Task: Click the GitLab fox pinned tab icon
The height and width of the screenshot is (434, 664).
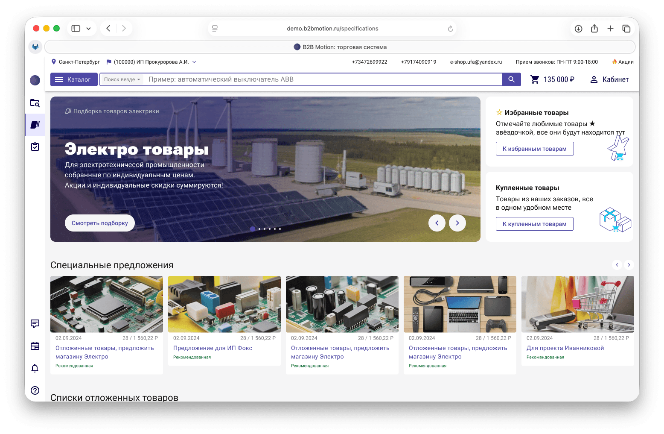Action: pyautogui.click(x=35, y=47)
